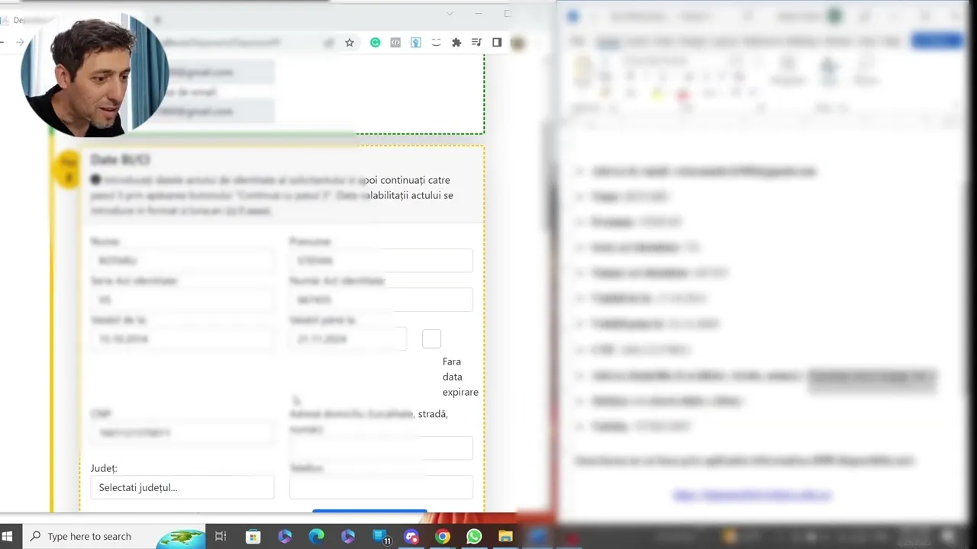
Task: Click the Nume input field
Action: [182, 261]
